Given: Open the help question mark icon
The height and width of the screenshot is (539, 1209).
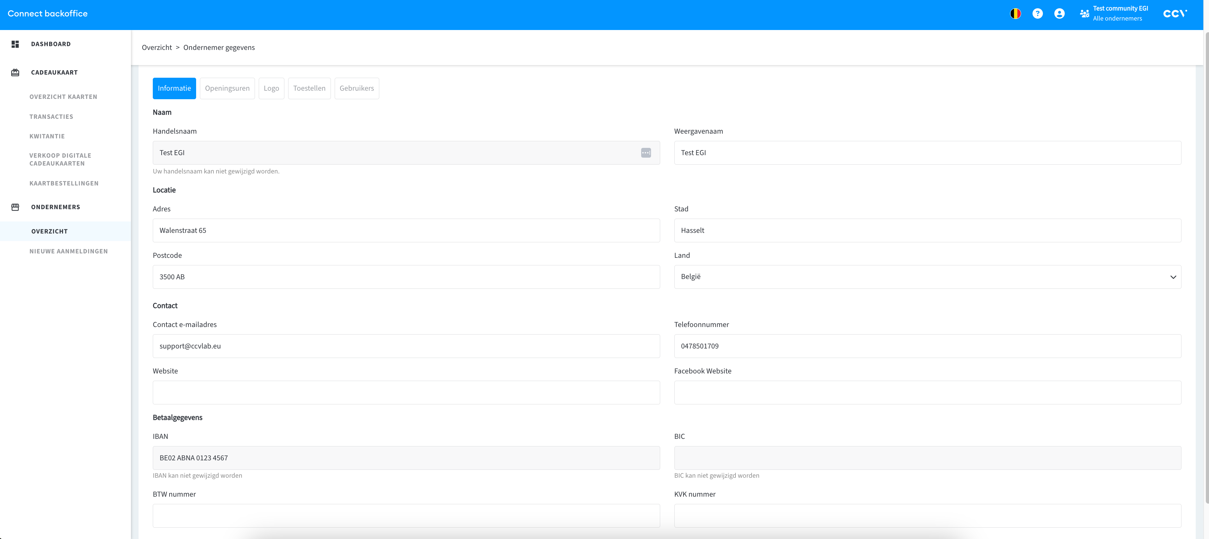Looking at the screenshot, I should (x=1037, y=14).
